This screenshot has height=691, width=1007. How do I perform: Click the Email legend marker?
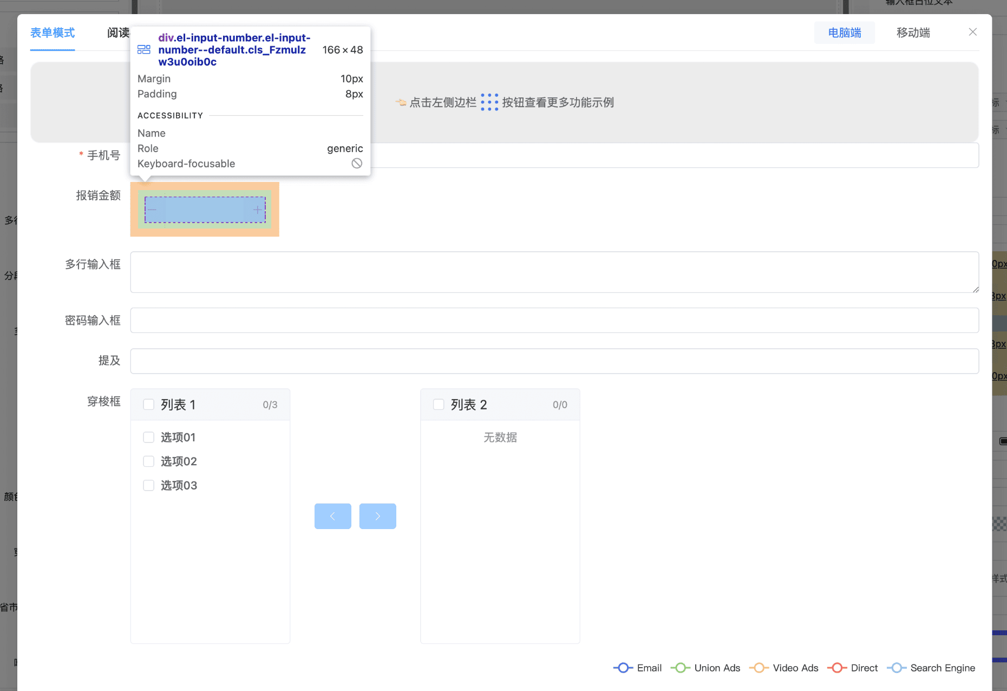tap(623, 668)
